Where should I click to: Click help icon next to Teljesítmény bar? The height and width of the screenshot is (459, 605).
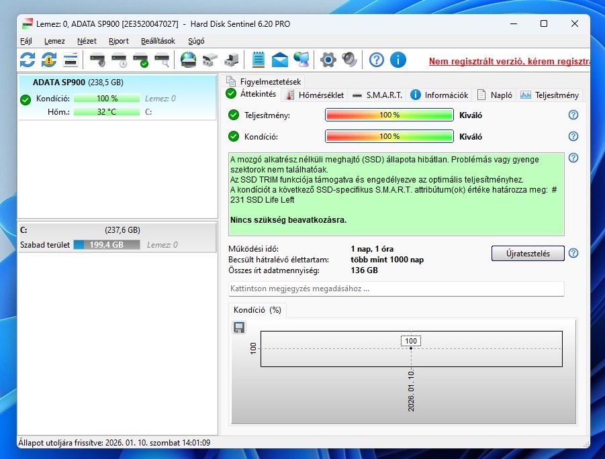(573, 115)
